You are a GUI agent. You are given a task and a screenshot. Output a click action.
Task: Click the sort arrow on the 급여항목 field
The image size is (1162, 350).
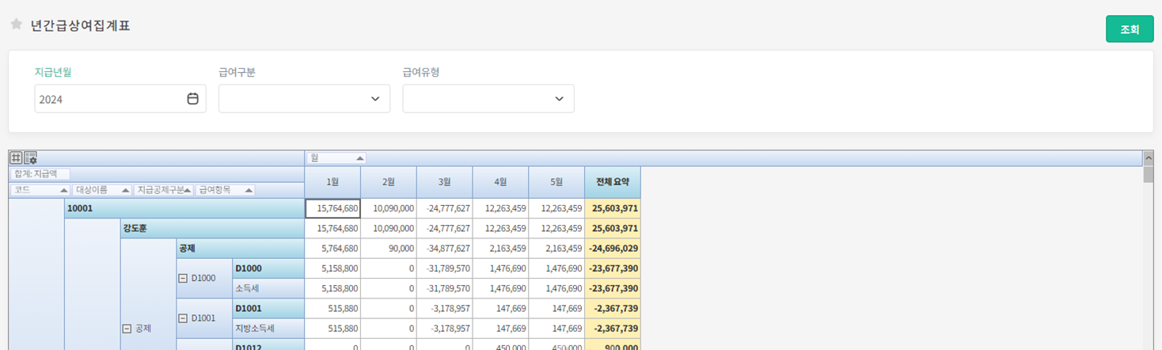click(x=249, y=190)
